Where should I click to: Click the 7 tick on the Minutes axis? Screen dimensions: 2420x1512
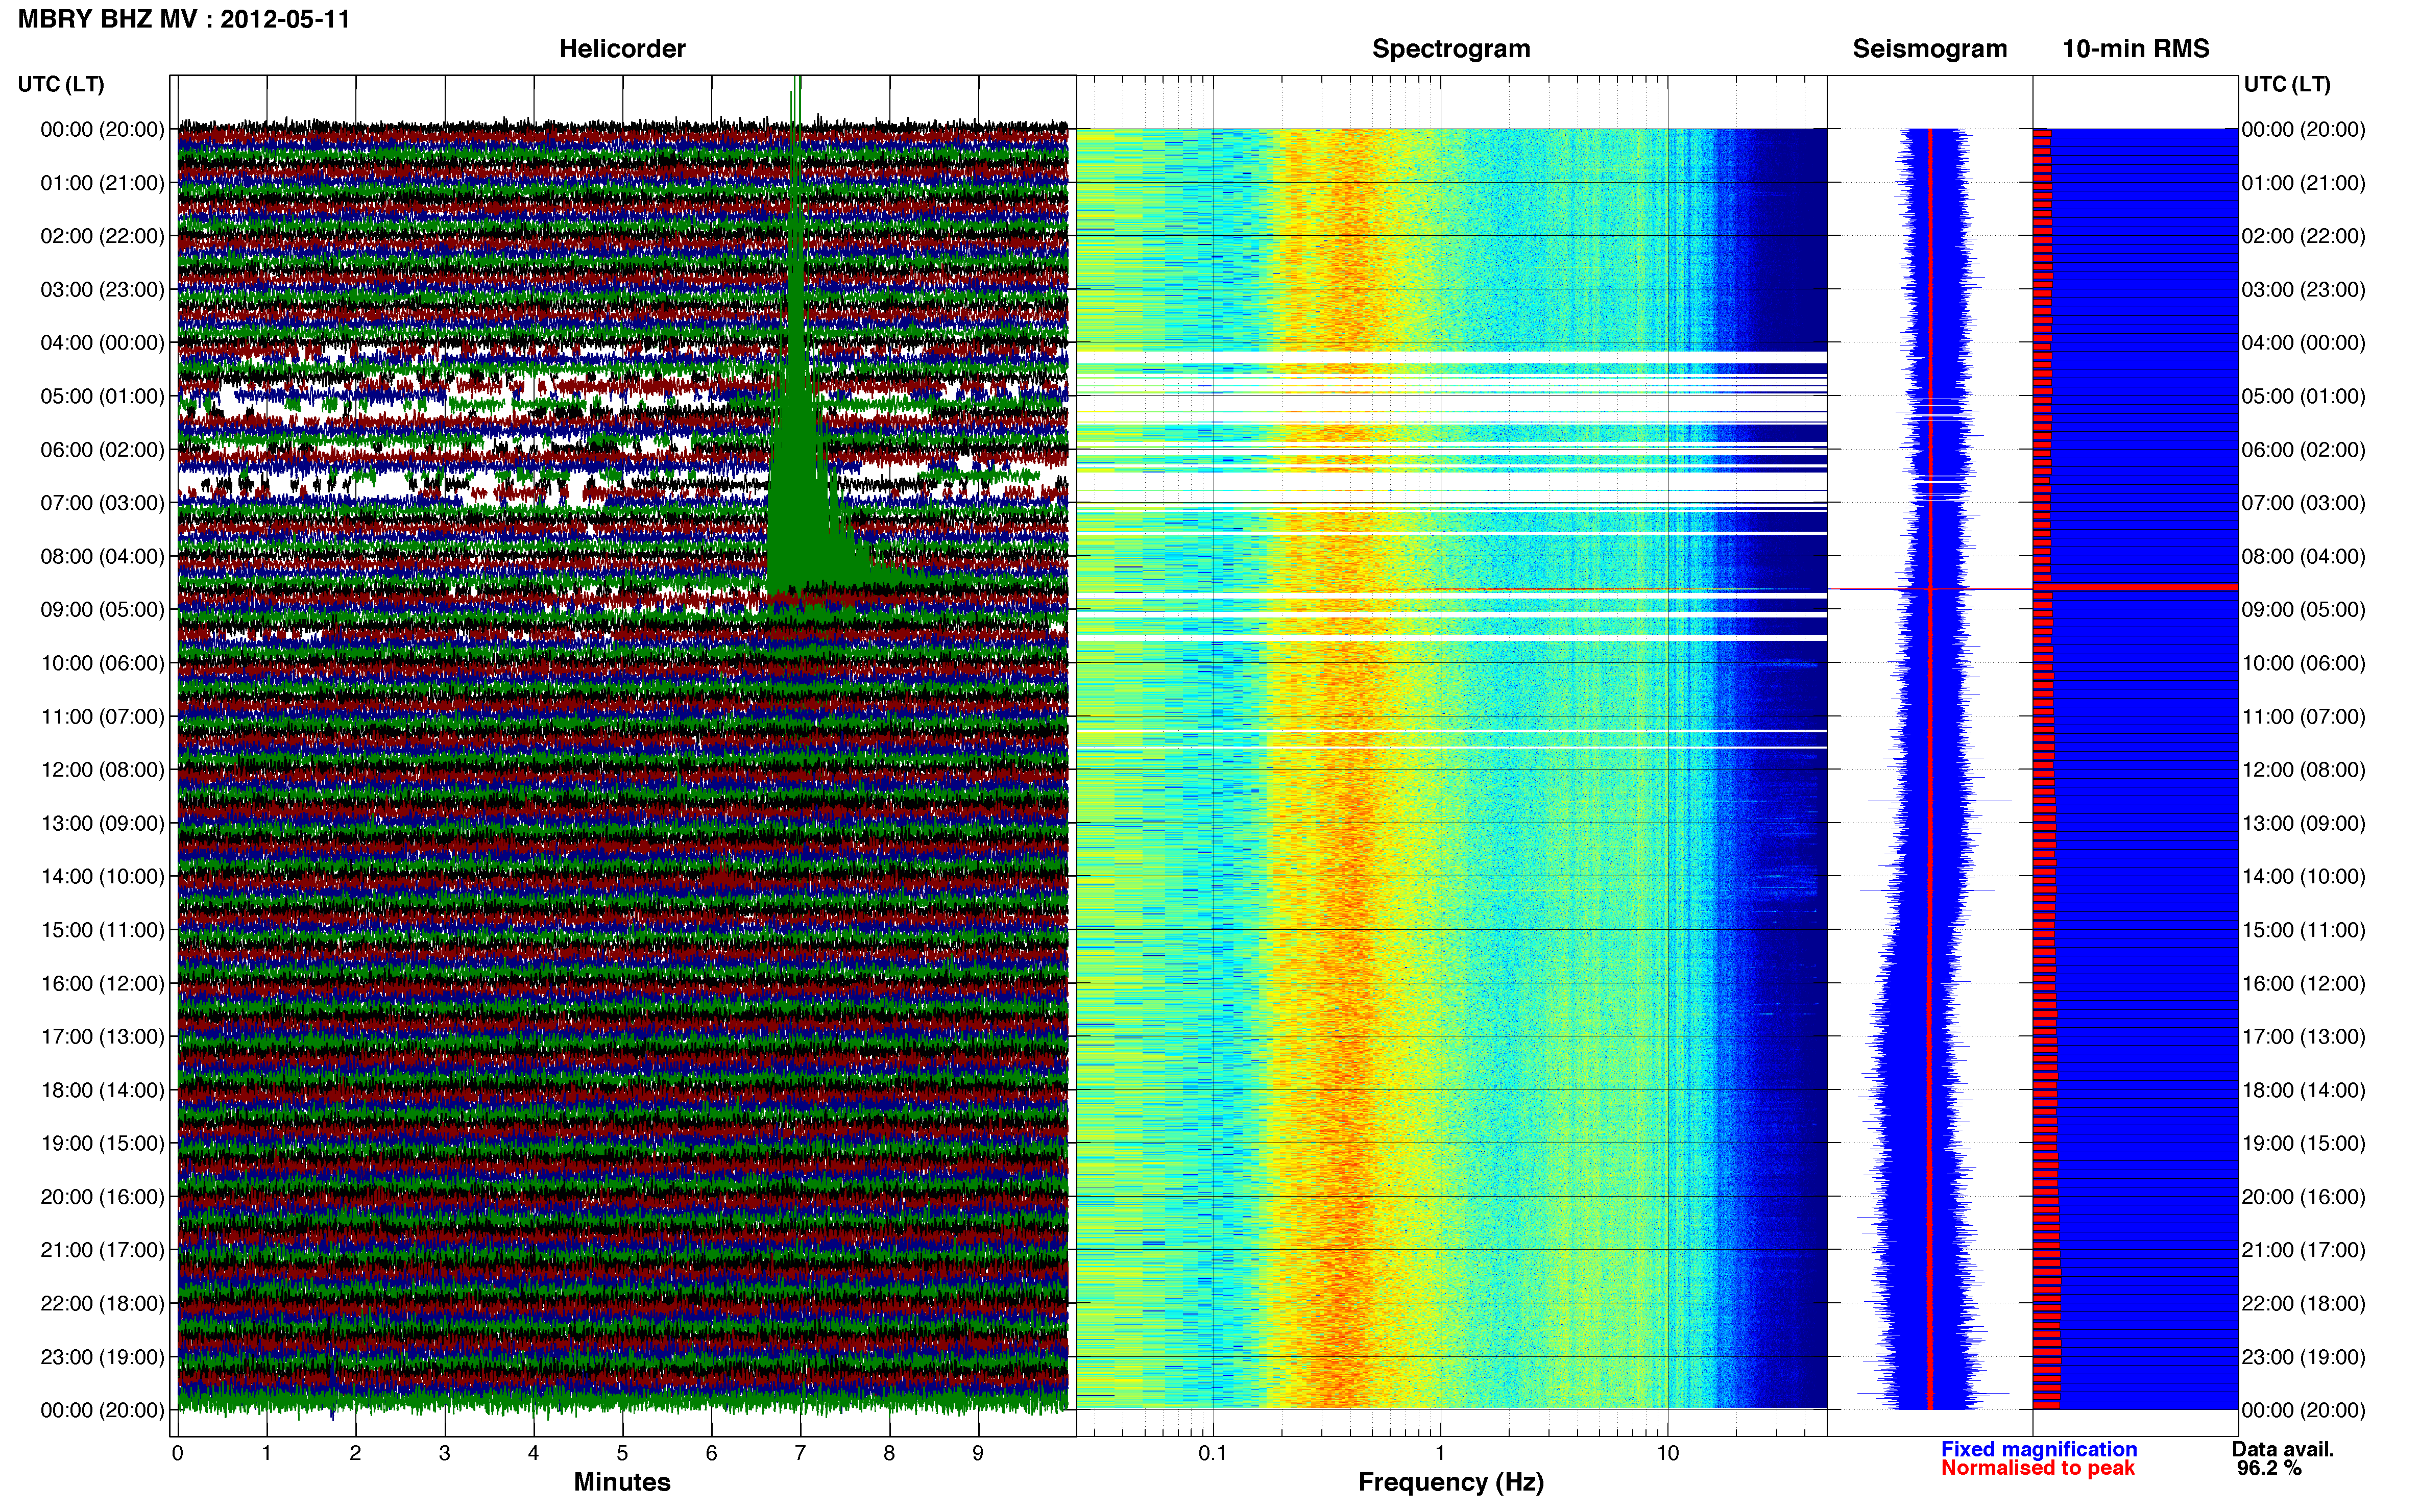pos(801,1454)
